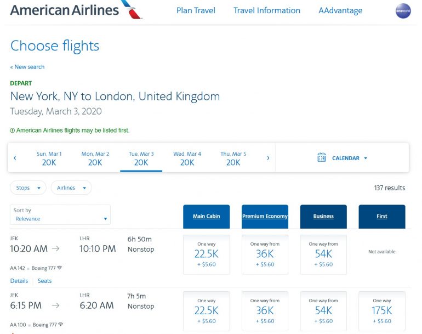Go to later dates with right arrow
The height and width of the screenshot is (334, 422).
pyautogui.click(x=268, y=158)
